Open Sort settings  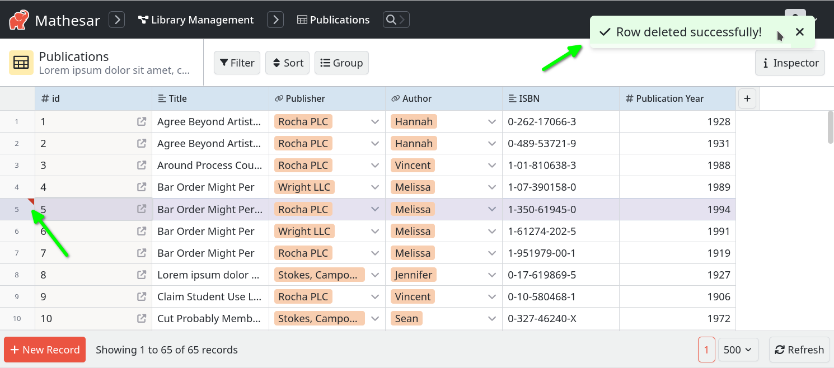tap(287, 63)
